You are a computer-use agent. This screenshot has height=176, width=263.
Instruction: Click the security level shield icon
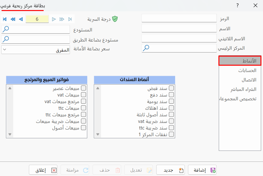coord(115,19)
